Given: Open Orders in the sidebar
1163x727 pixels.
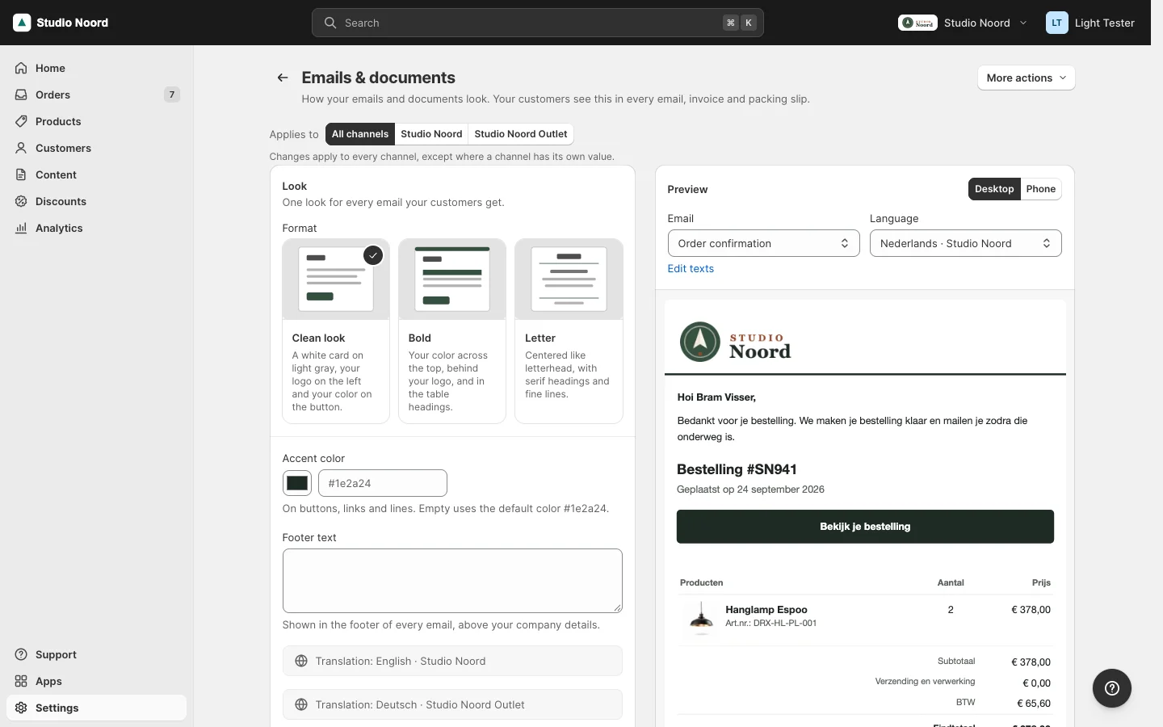Looking at the screenshot, I should click(x=96, y=95).
